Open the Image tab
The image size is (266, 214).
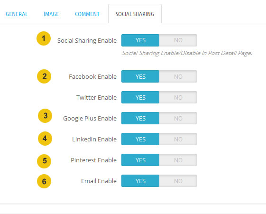tap(51, 14)
